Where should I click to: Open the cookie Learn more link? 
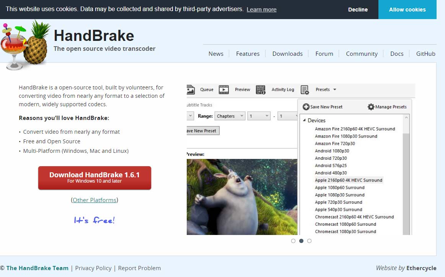(x=261, y=9)
